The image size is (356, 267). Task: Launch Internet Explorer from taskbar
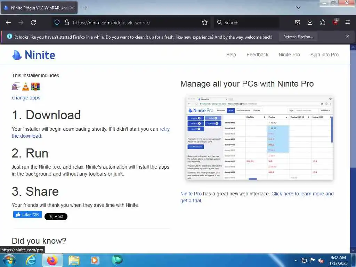click(31, 260)
